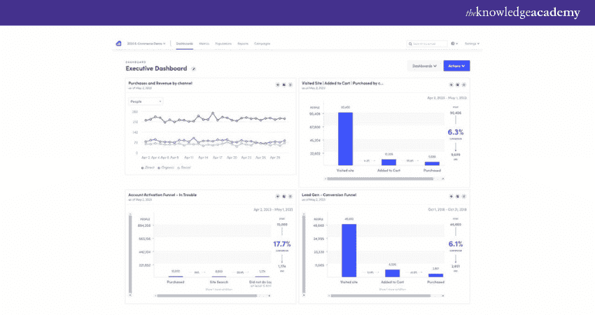
Task: Click last action icon on Lead Gen funnel card
Action: coord(463,196)
